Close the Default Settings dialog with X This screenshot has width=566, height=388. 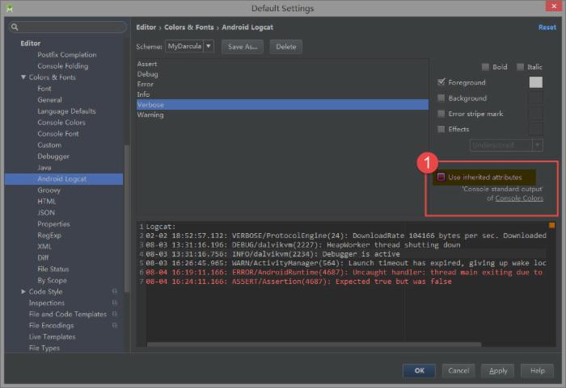point(552,8)
